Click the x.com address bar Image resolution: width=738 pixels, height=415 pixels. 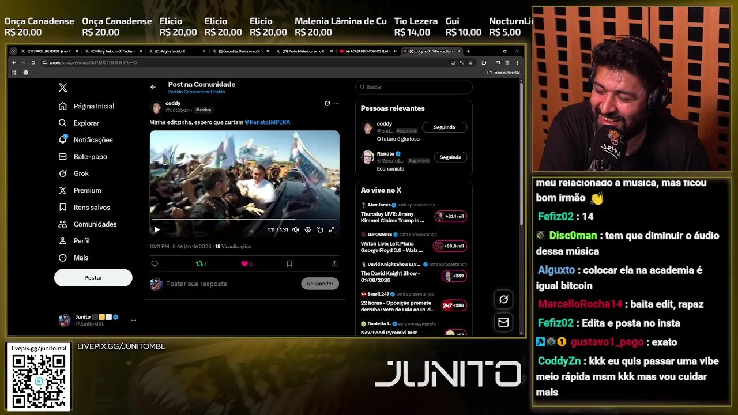click(245, 62)
